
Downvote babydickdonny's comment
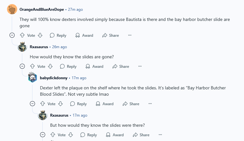click(x=60, y=104)
